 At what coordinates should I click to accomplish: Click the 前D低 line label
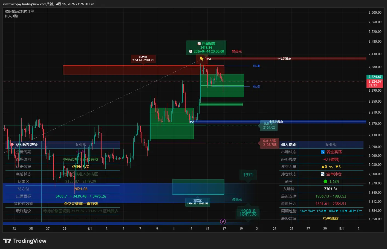256,86
